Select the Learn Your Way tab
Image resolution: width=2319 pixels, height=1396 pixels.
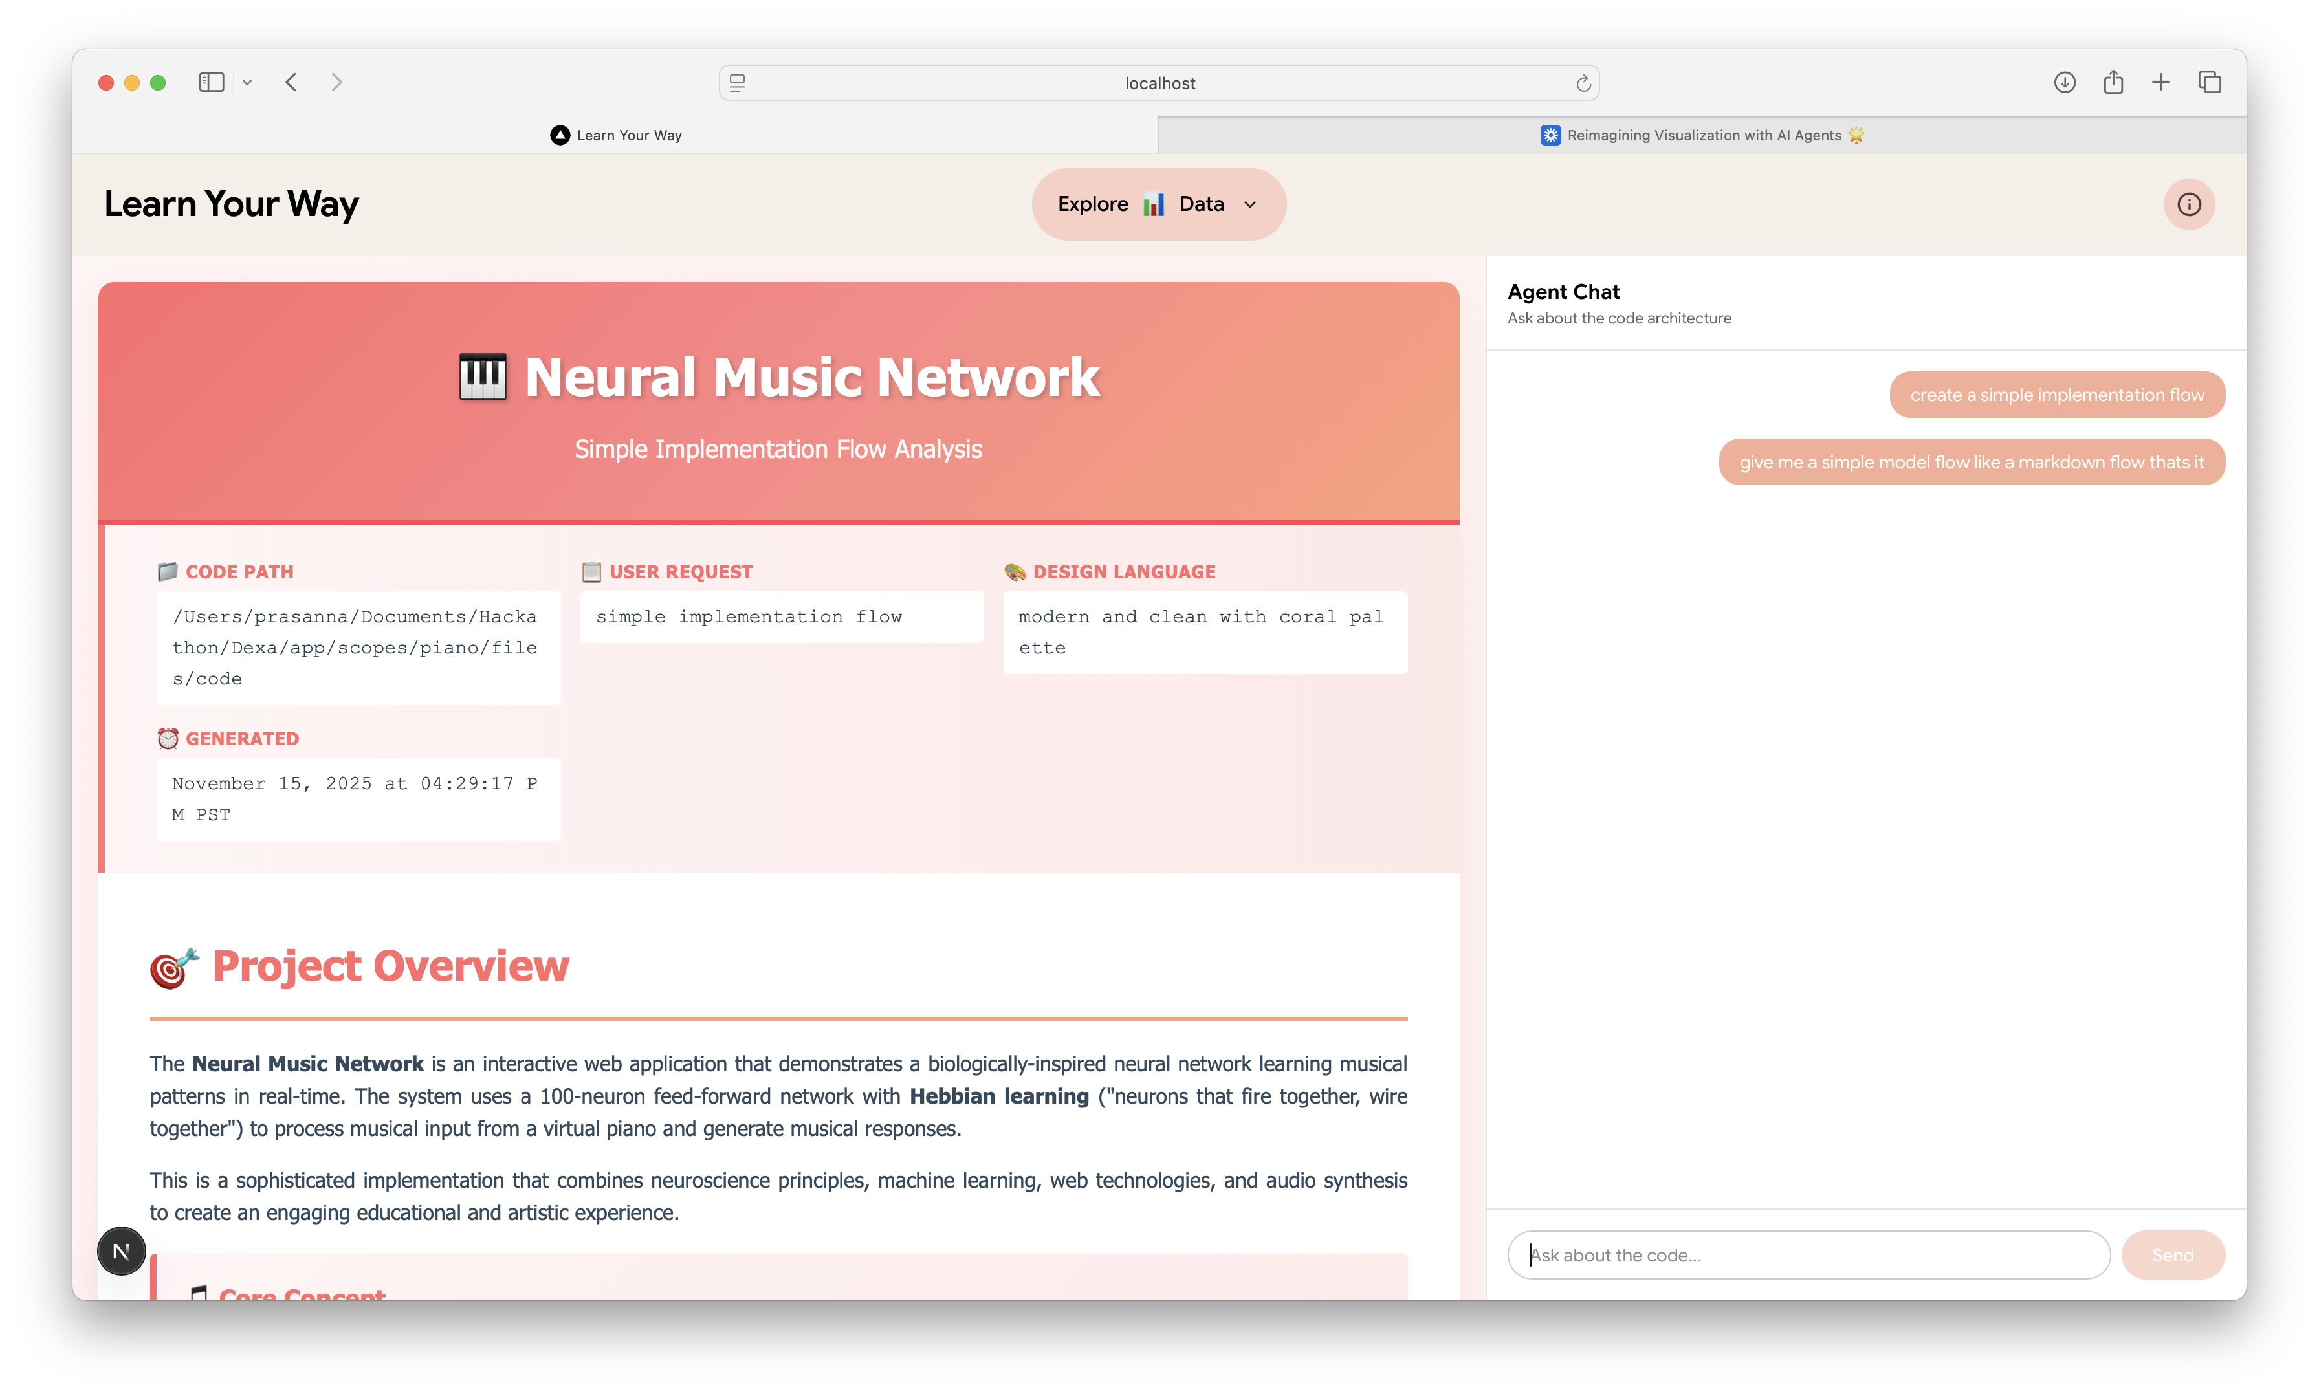pyautogui.click(x=616, y=135)
